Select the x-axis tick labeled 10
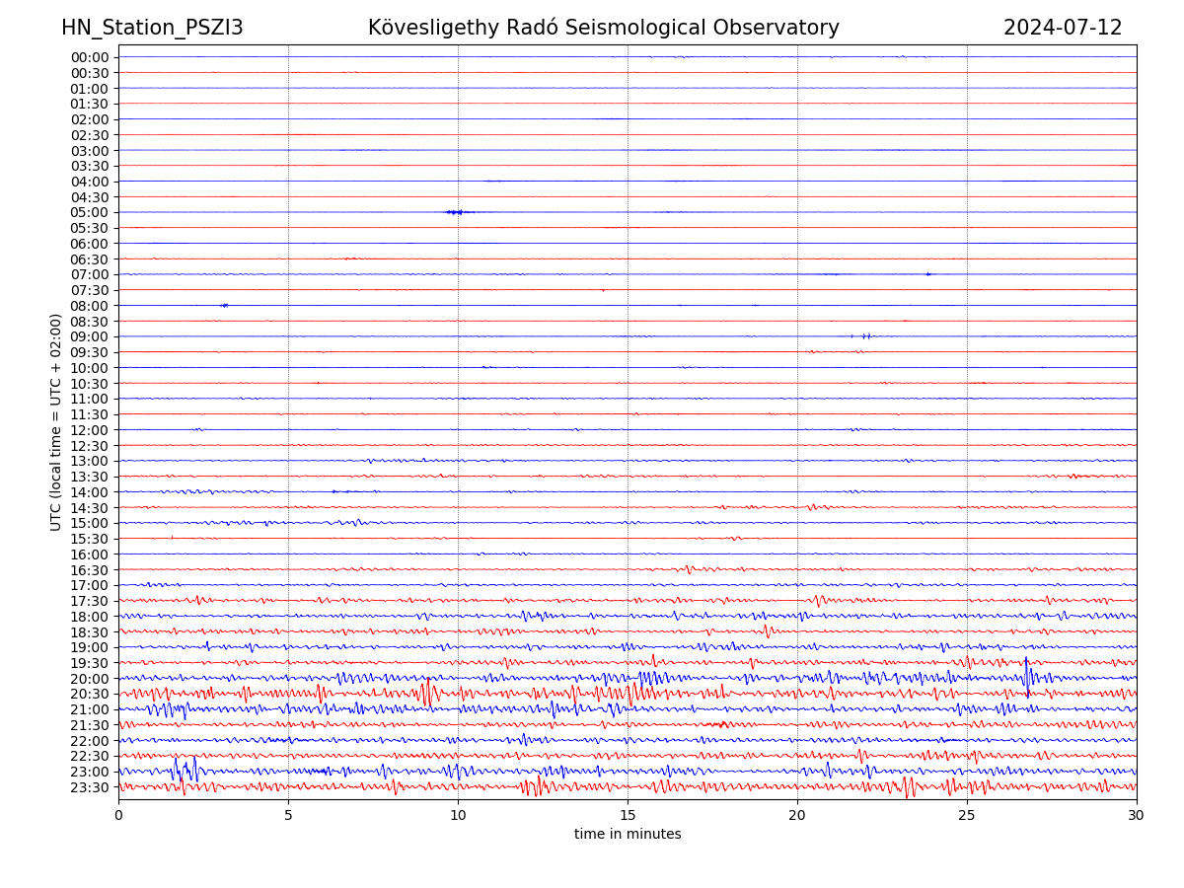Viewport: 1184px width, 888px height. pos(458,816)
